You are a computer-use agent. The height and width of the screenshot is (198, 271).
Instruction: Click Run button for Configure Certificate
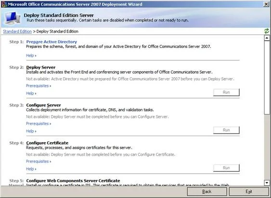coord(226,168)
